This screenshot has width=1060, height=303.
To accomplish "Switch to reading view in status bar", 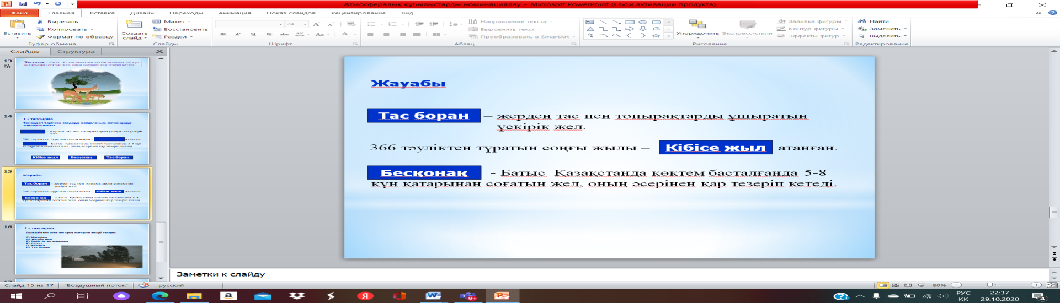I will [x=908, y=285].
